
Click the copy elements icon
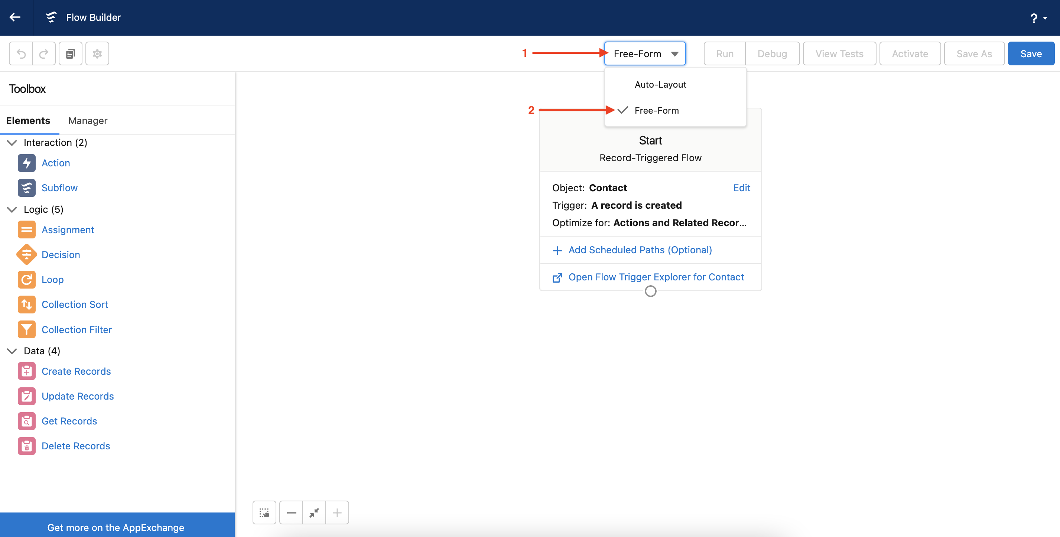[70, 53]
